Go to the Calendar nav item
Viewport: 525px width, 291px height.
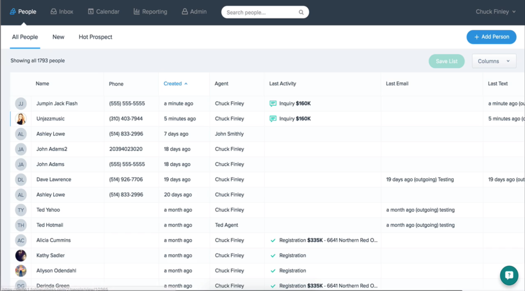click(104, 12)
